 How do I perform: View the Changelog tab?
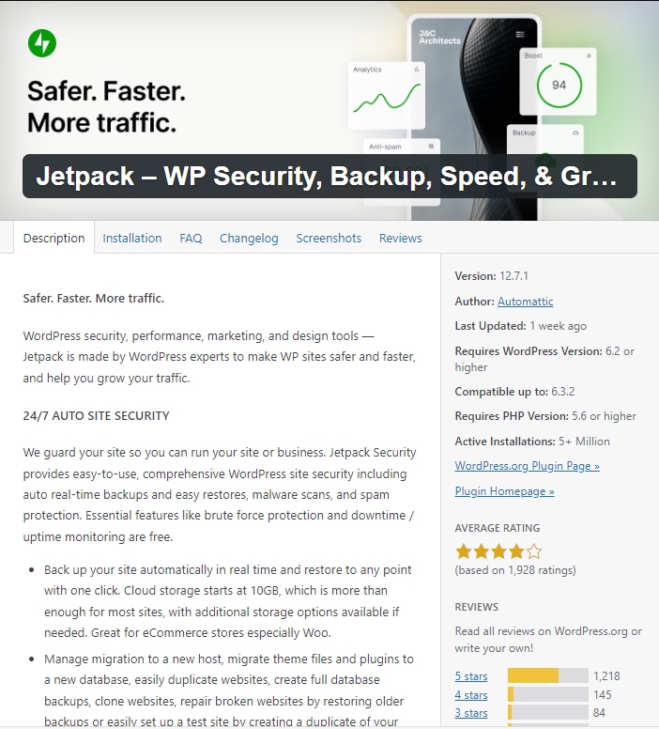(x=249, y=239)
